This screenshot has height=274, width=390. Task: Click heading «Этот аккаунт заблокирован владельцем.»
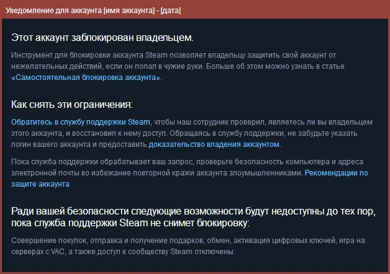(102, 38)
